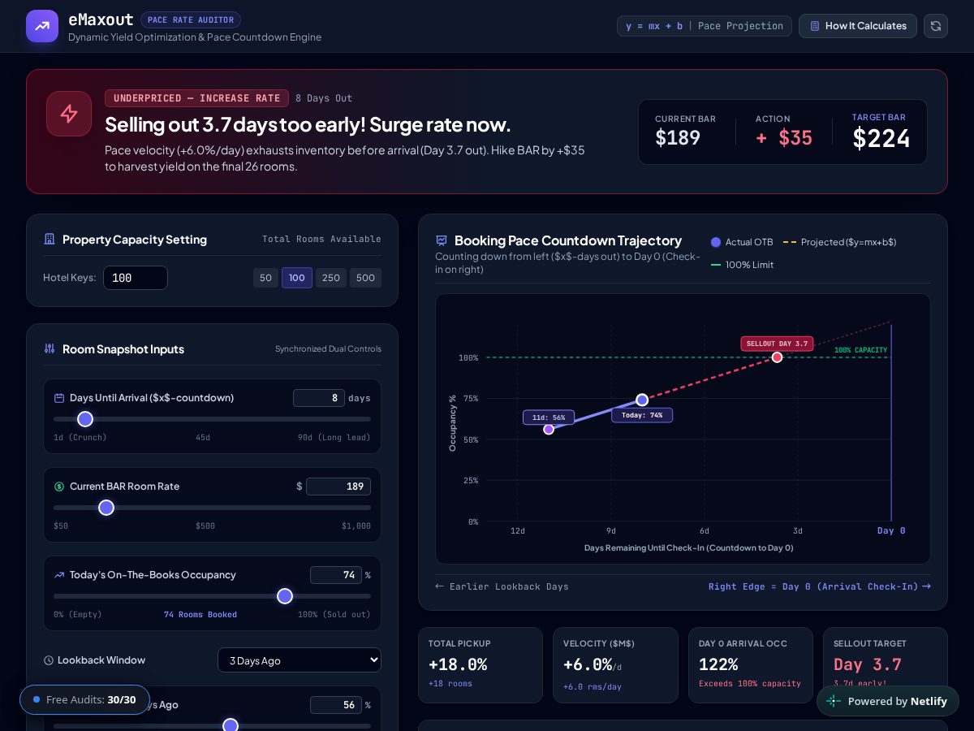Screen dimensions: 974x731
Task: Click the Today's Occupancy slider handle
Action: (x=285, y=596)
